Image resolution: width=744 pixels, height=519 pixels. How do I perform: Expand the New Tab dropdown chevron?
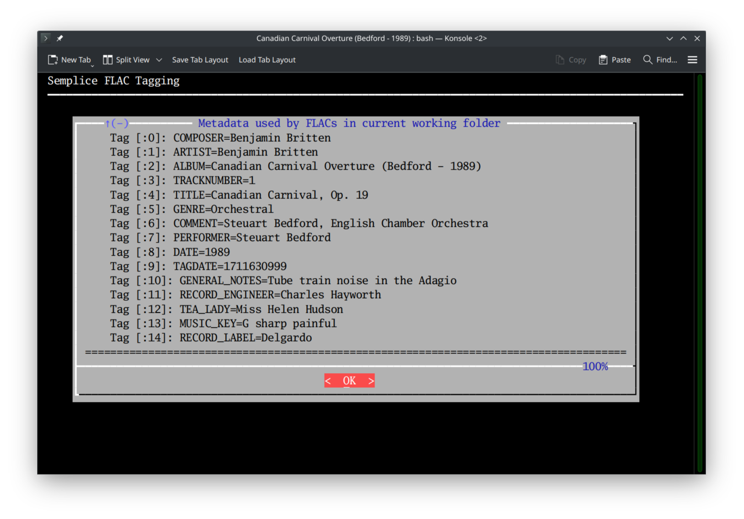92,65
